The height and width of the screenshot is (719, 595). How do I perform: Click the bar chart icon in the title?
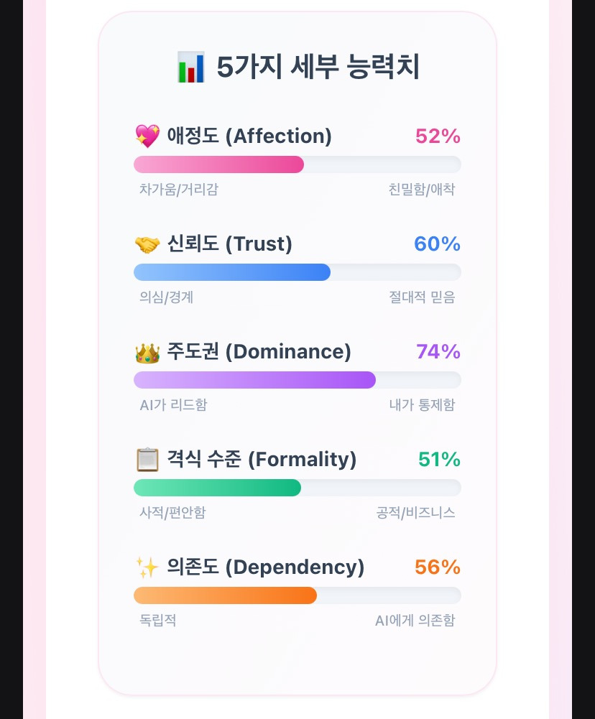pos(190,68)
